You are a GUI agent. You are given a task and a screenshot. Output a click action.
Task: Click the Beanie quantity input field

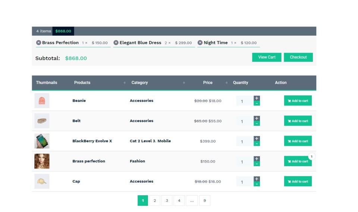[244, 101]
